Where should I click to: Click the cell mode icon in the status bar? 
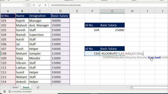tap(4, 92)
